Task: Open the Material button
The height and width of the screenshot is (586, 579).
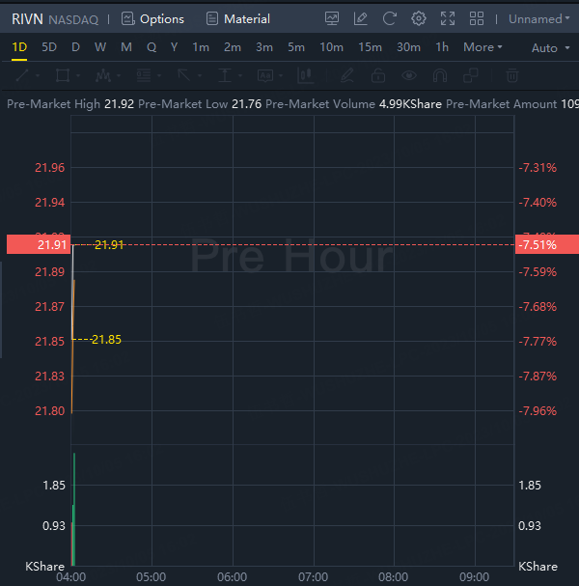Action: click(x=237, y=18)
